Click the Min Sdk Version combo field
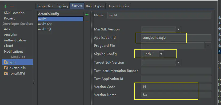 158,29
